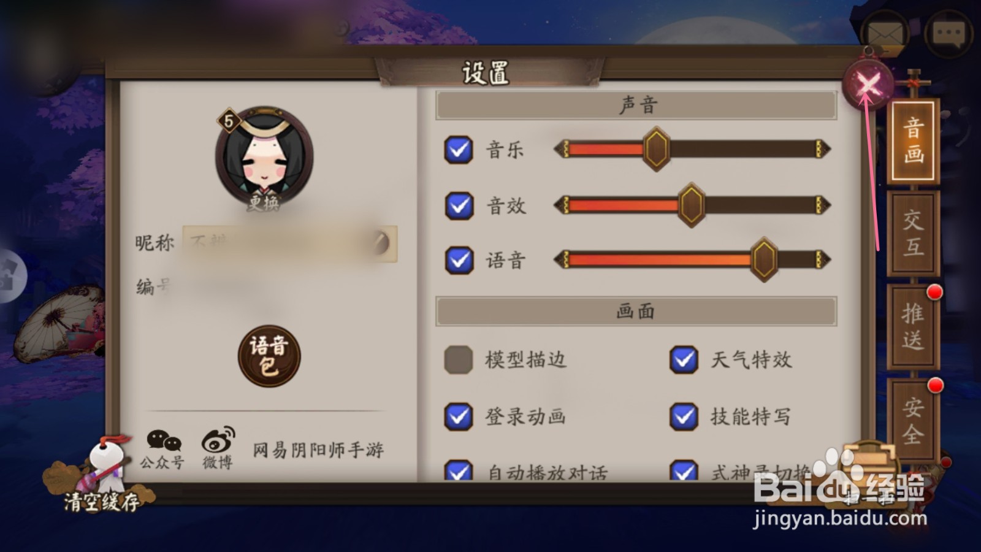Toggle the 天气特效 weather effects checkbox
This screenshot has width=981, height=552.
coord(684,360)
